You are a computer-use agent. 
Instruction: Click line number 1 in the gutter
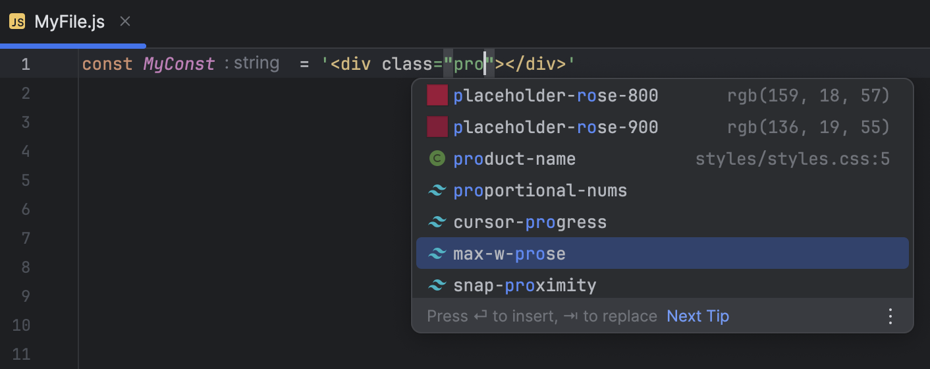[26, 64]
